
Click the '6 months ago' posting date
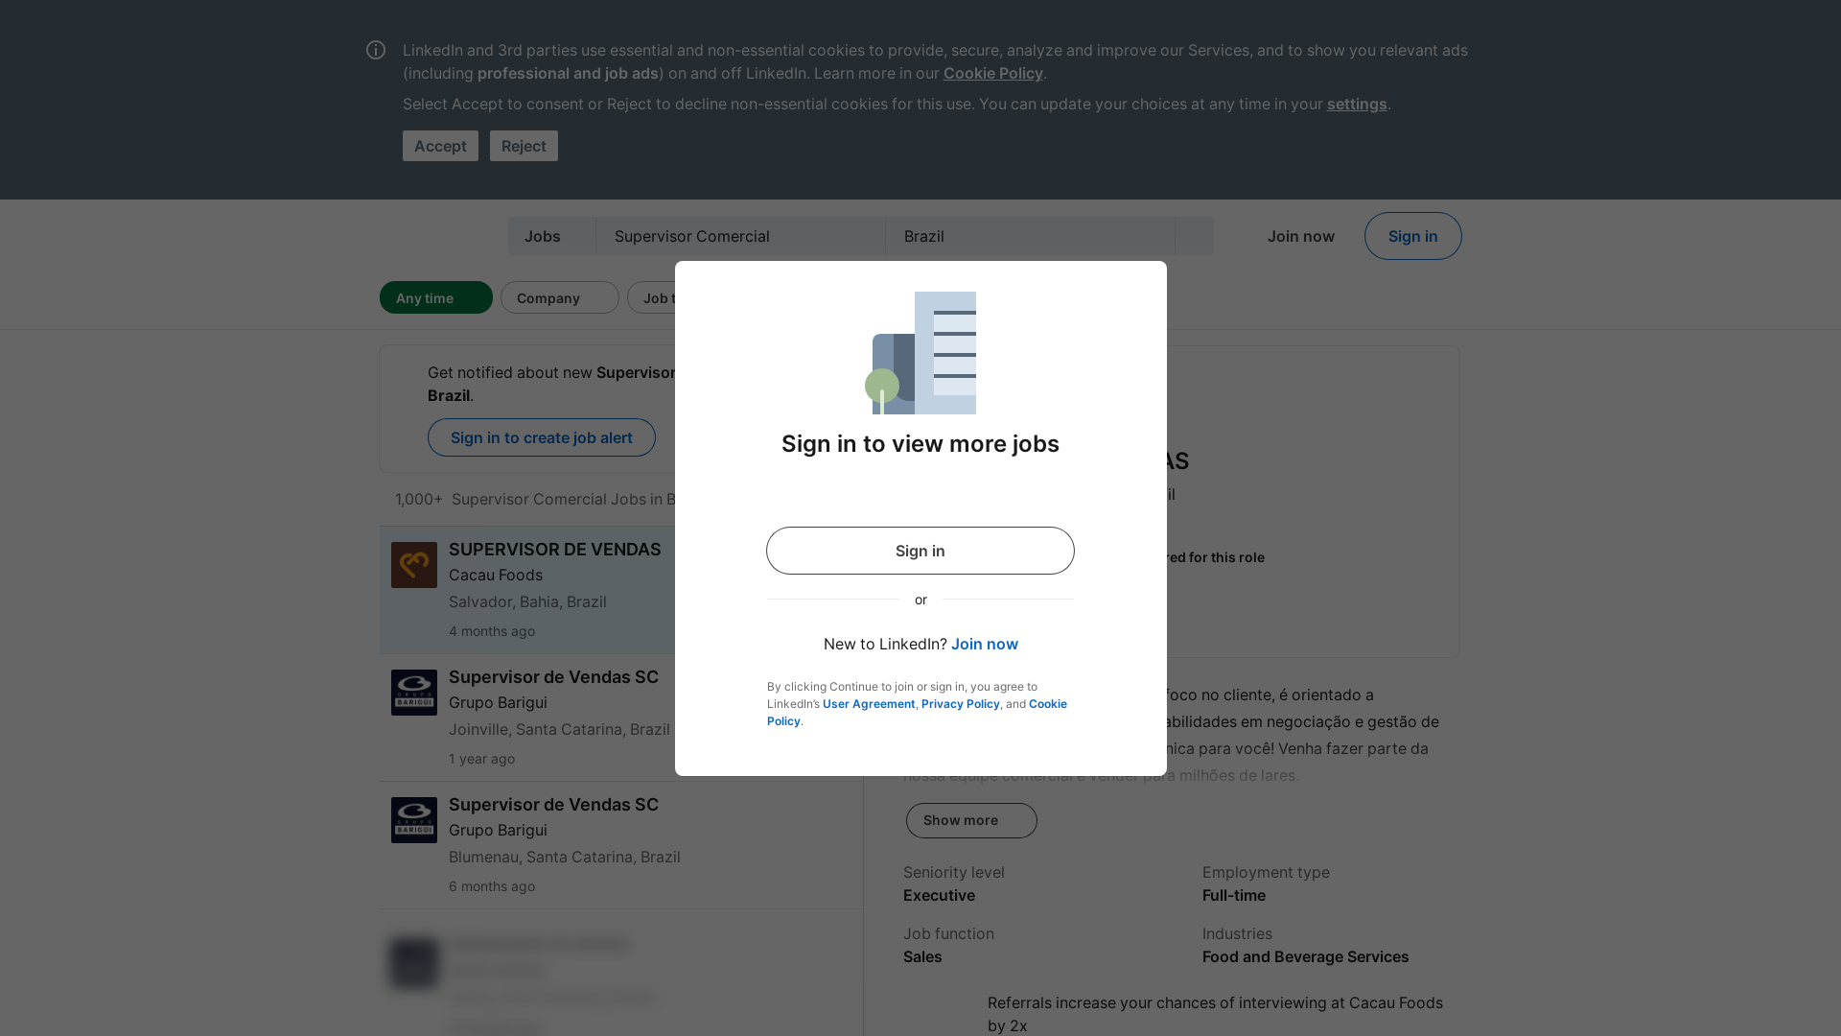492,886
